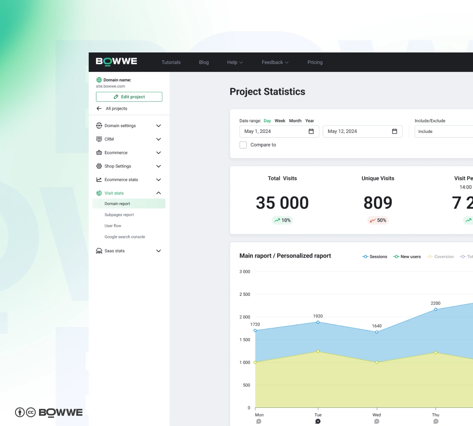Open calendar icon in May 1, 2024 field

coord(311,131)
